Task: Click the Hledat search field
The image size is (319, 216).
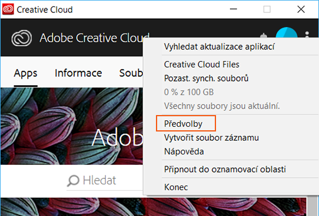Action: [105, 180]
